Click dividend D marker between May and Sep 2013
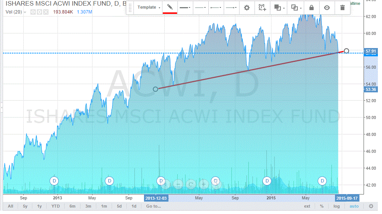 [x=109, y=181]
